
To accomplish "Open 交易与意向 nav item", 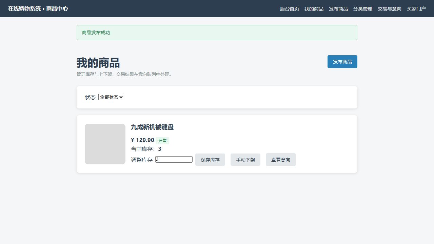I will 389,9.
